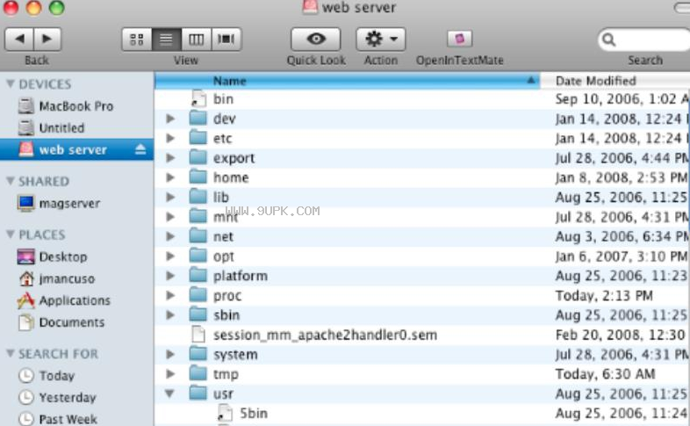Click the OpenInTextMate toolbar icon
Viewport: 690px width, 426px height.
click(459, 39)
